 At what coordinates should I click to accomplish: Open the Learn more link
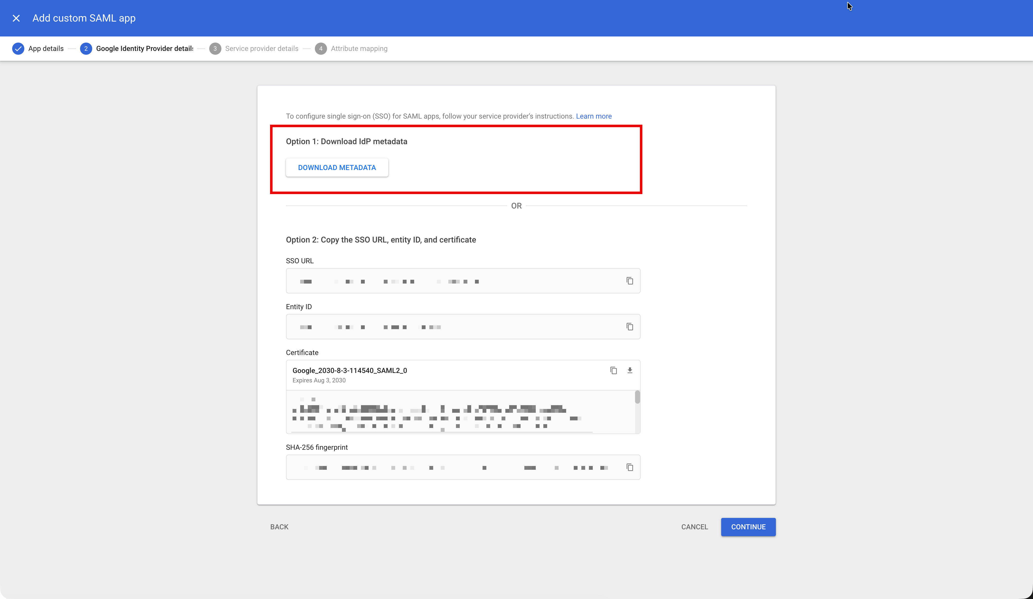coord(593,116)
